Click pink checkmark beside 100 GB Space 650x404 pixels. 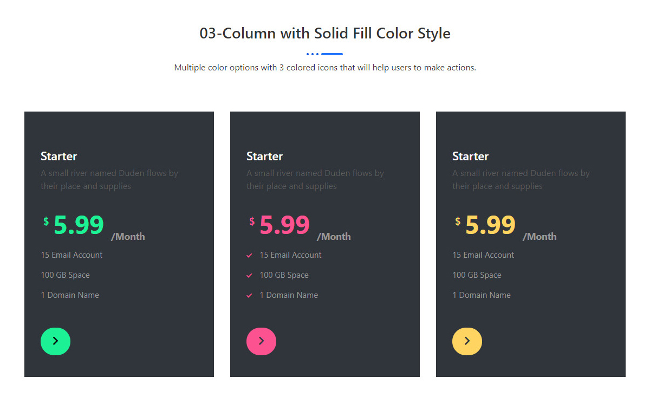[x=249, y=275]
